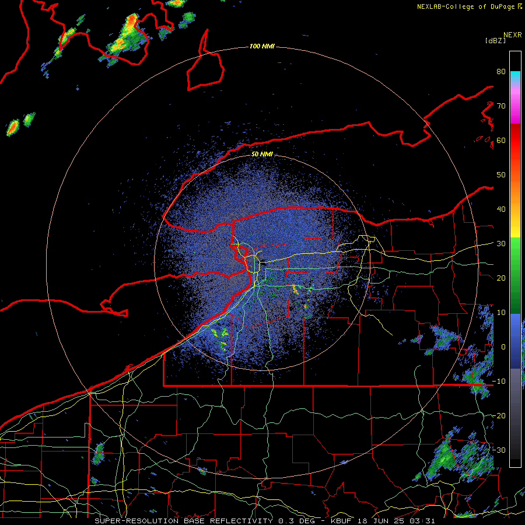Click the -30 value on the dBZ scale
This screenshot has height=525, width=525.
pyautogui.click(x=499, y=450)
